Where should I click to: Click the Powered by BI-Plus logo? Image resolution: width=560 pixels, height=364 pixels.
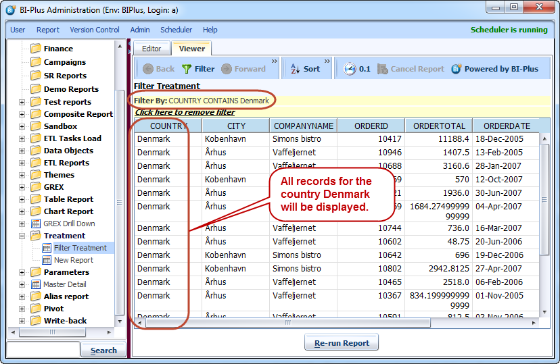click(457, 69)
